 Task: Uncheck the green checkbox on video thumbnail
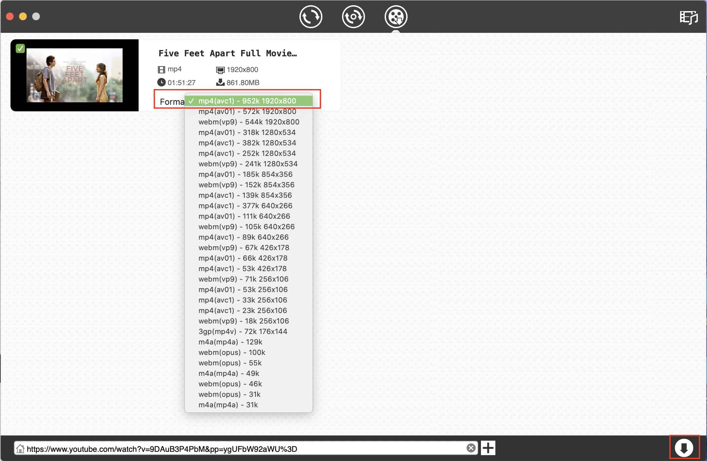[x=20, y=48]
